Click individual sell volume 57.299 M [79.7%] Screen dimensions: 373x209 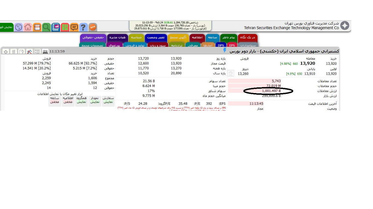point(37,63)
